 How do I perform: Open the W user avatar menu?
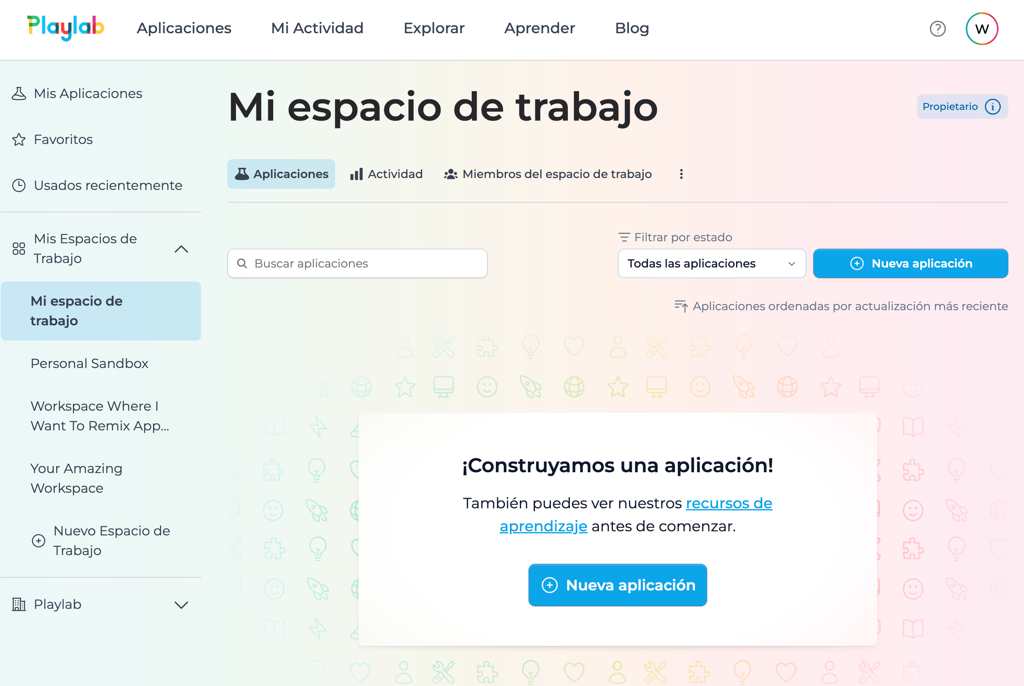[x=982, y=29]
